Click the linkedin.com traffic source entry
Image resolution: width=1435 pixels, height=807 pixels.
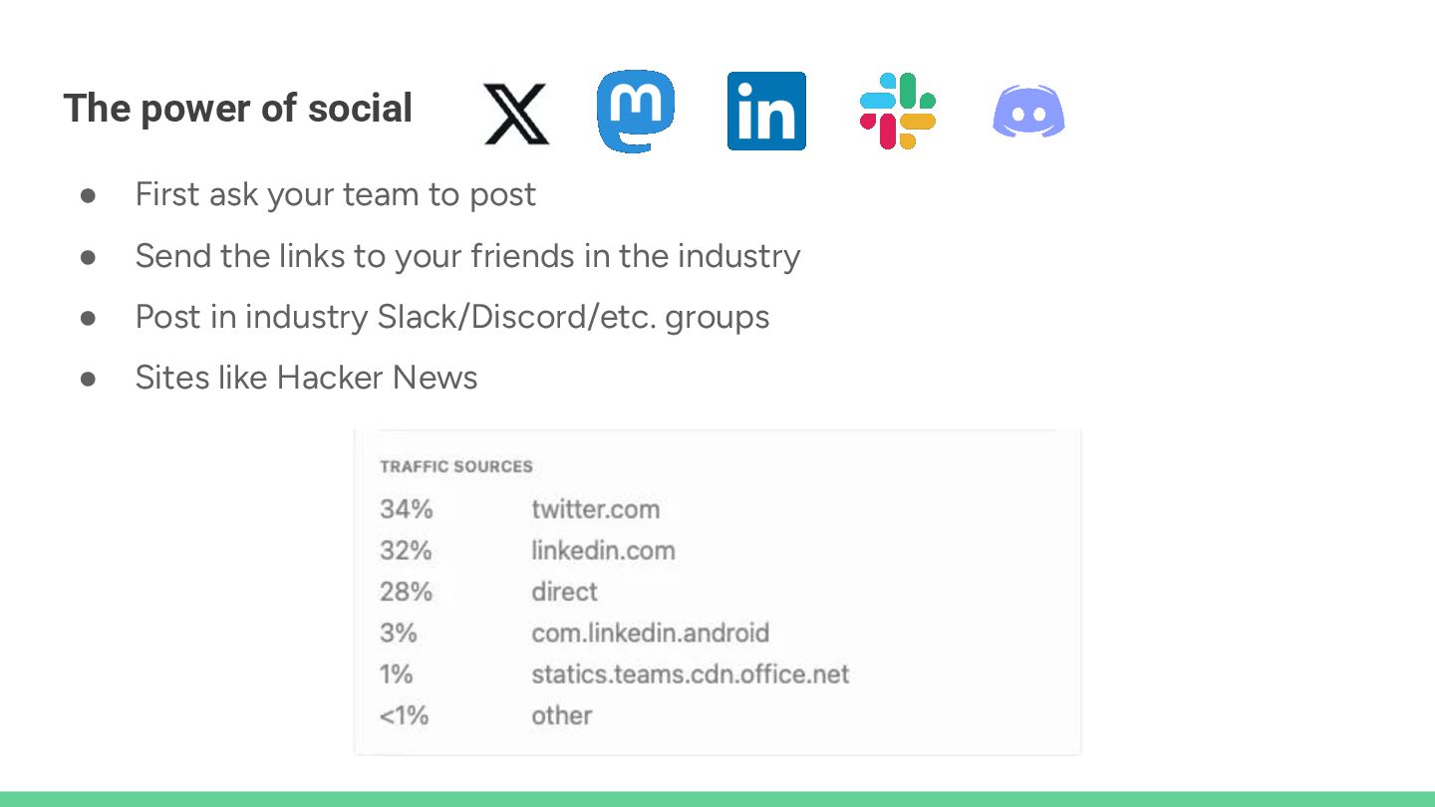coord(603,550)
